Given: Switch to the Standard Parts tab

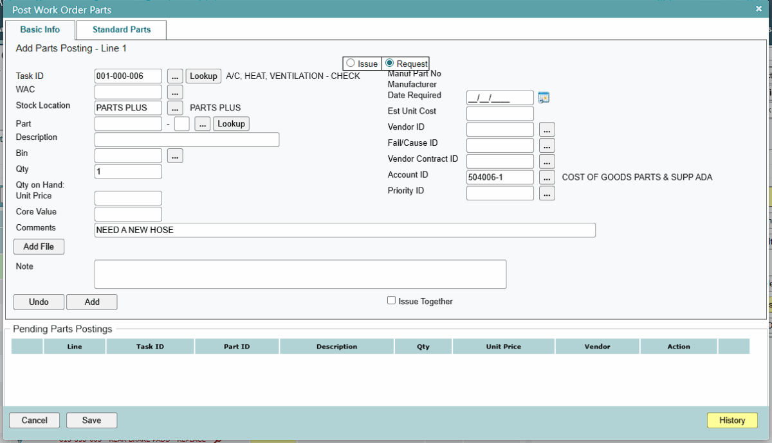Looking at the screenshot, I should tap(122, 30).
